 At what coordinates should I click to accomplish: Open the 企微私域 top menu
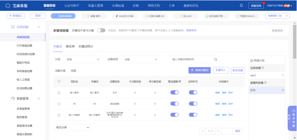pyautogui.click(x=118, y=5)
